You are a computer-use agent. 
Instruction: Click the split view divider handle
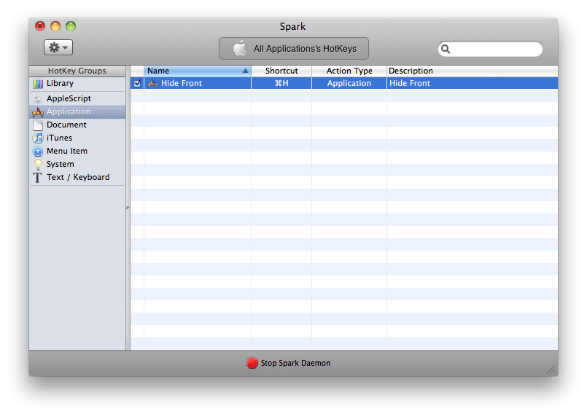tap(128, 208)
